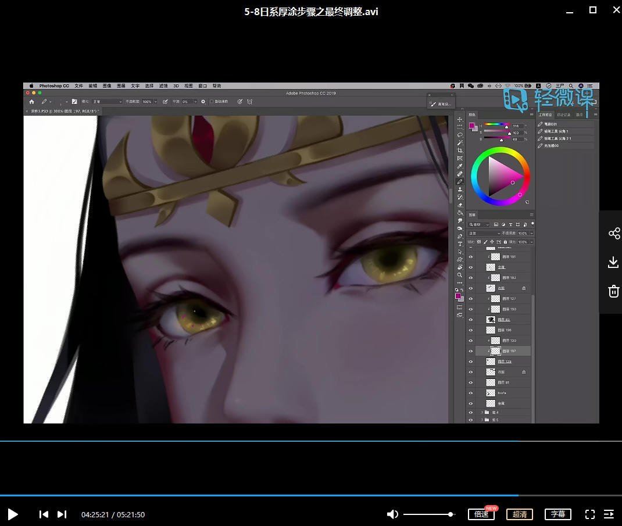
Task: Enter fullscreen mode in the player
Action: point(590,514)
